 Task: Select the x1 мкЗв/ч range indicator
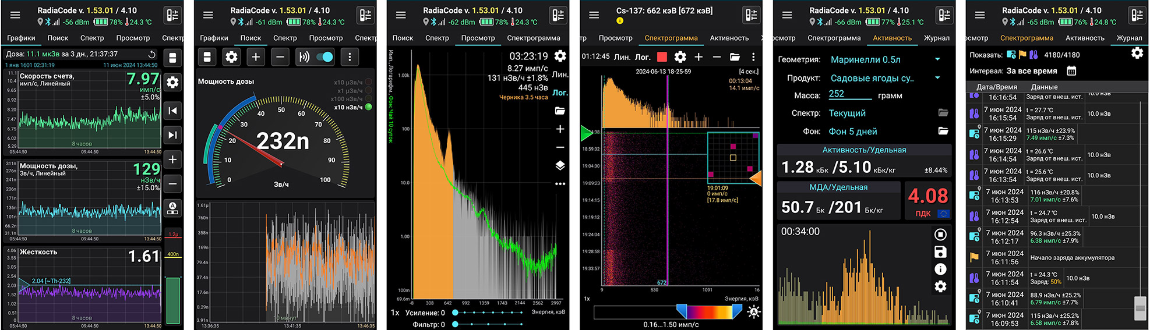pos(368,91)
